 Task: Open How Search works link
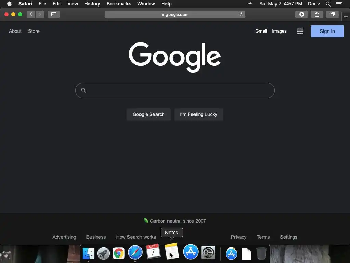pyautogui.click(x=136, y=237)
